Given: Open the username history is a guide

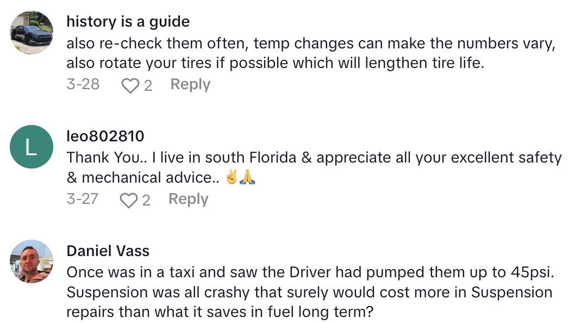Looking at the screenshot, I should (x=127, y=22).
